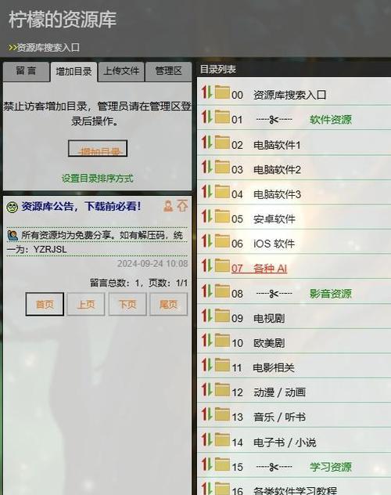Image resolution: width=391 pixels, height=495 pixels.
Task: Switch to the 留言 tab
Action: coord(26,71)
